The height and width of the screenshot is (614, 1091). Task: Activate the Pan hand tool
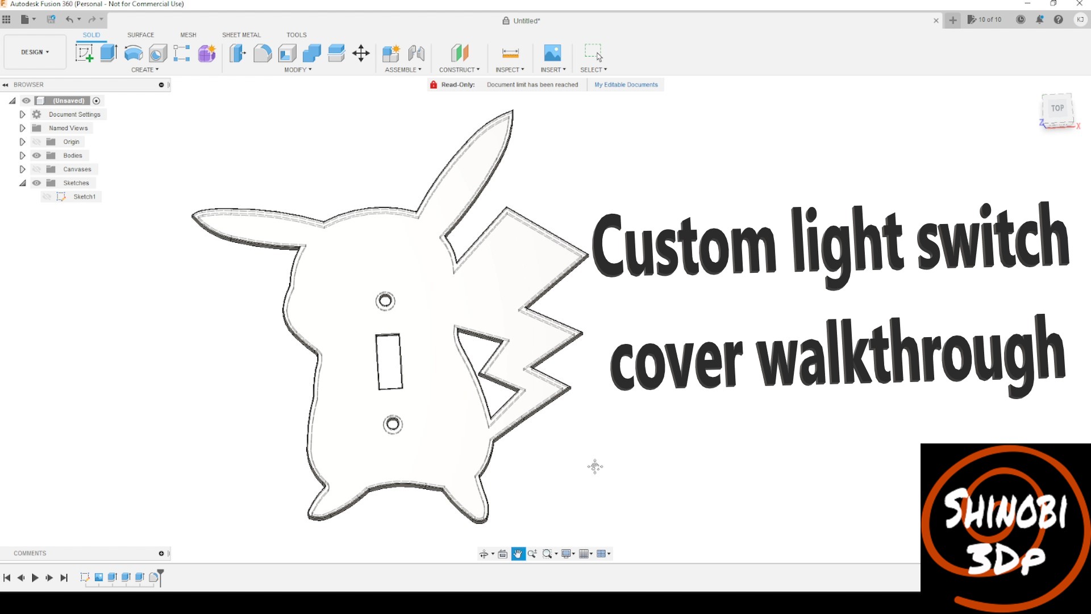(518, 554)
